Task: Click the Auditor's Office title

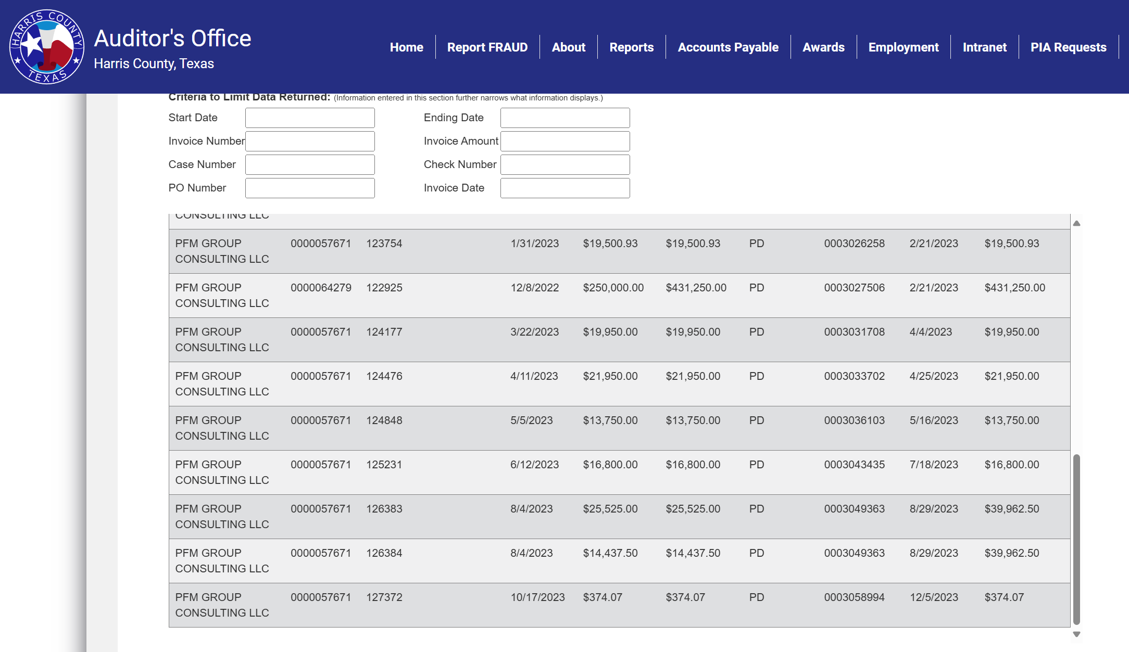Action: [172, 39]
